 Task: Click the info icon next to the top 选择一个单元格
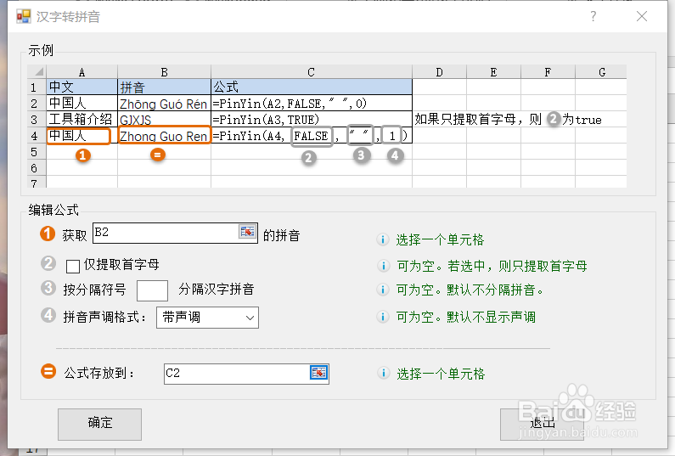click(383, 239)
